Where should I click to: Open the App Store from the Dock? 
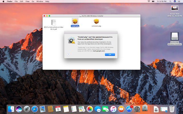click(129, 109)
